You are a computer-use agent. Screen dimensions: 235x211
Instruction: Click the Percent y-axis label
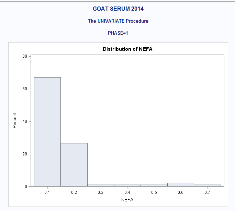[14, 120]
